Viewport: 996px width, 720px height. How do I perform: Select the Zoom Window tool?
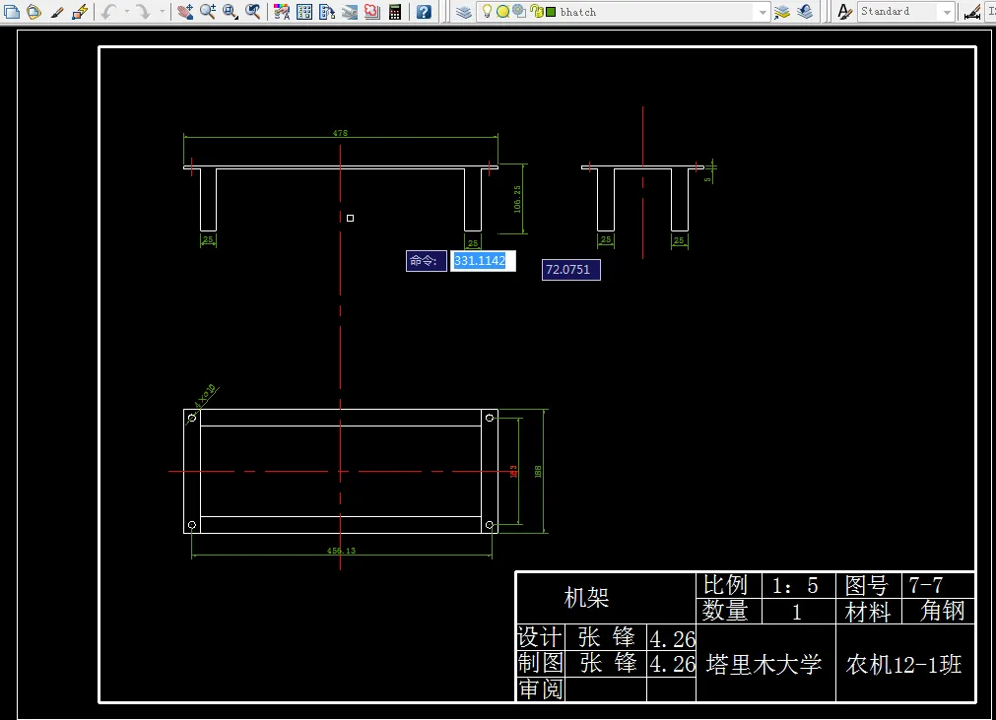click(x=230, y=12)
